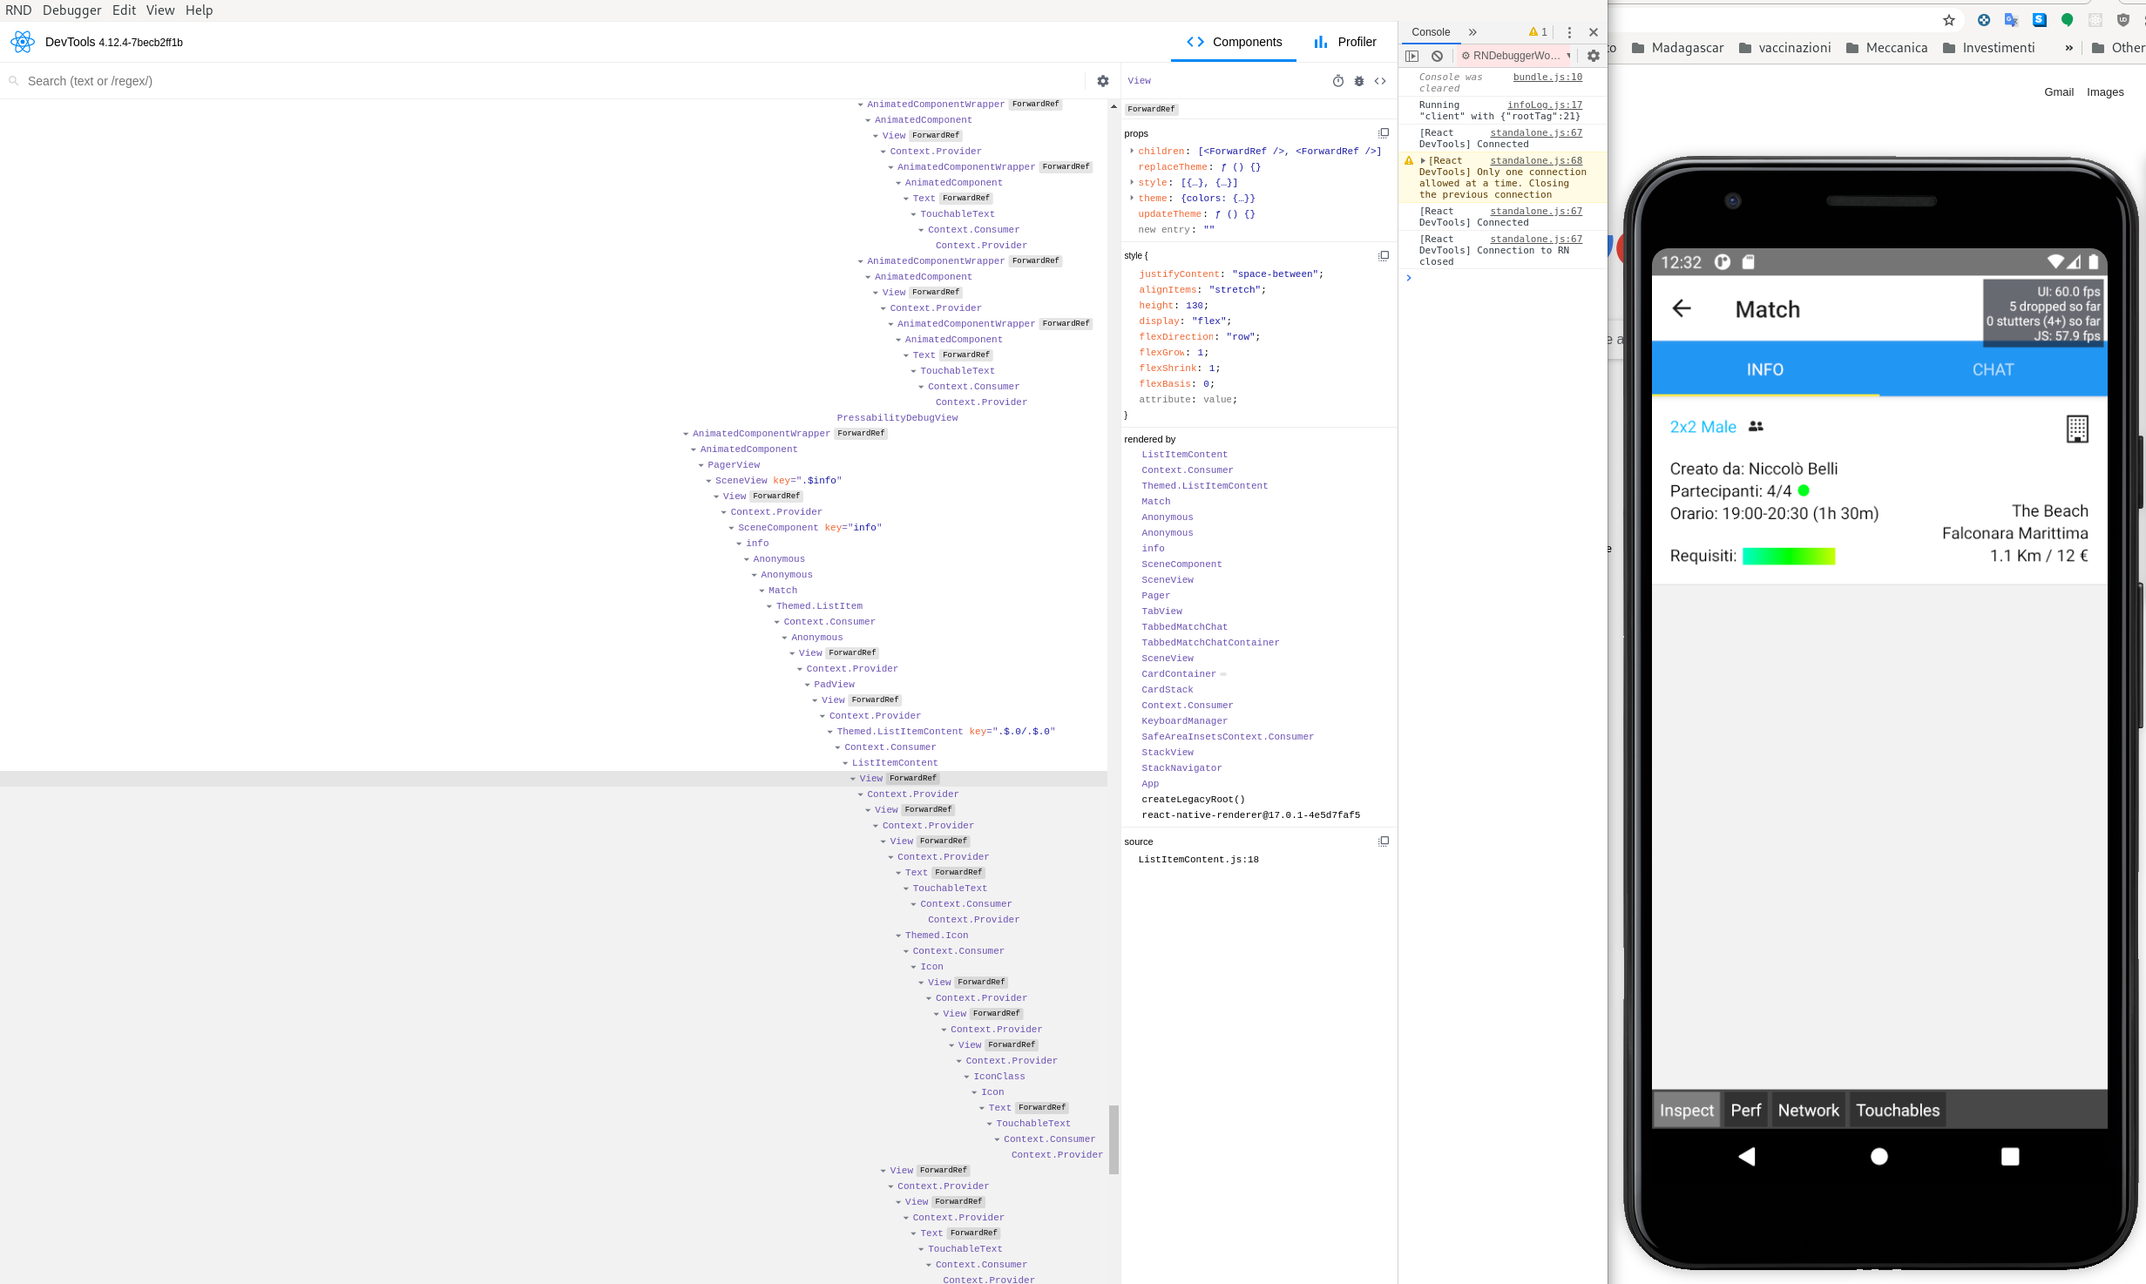Image resolution: width=2146 pixels, height=1284 pixels.
Task: Open Gmail link in Chrome
Action: [x=2059, y=92]
